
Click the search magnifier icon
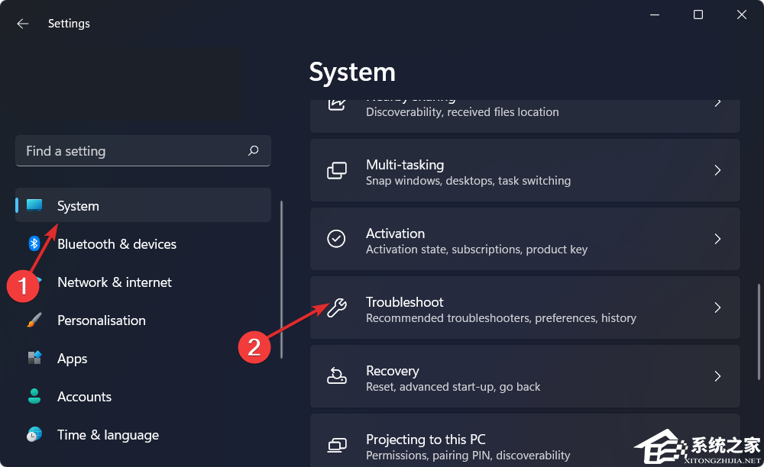pyautogui.click(x=254, y=151)
